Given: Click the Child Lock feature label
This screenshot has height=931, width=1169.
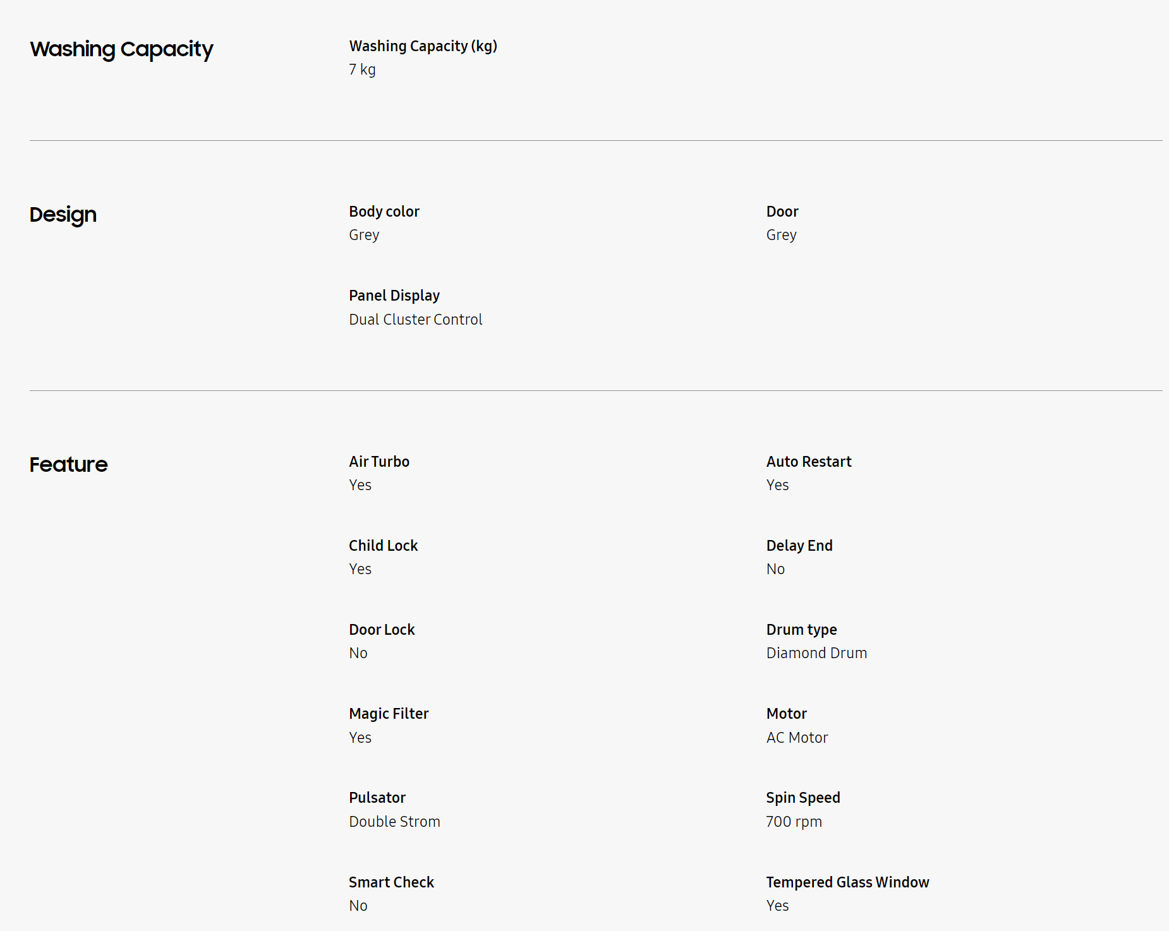Looking at the screenshot, I should point(384,546).
